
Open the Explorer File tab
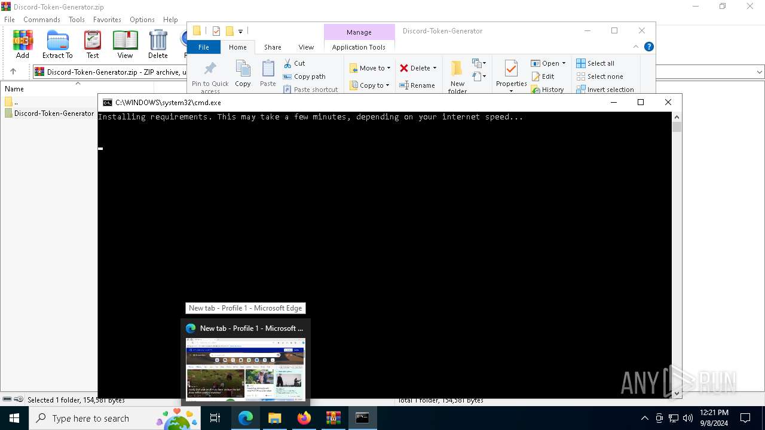[204, 47]
